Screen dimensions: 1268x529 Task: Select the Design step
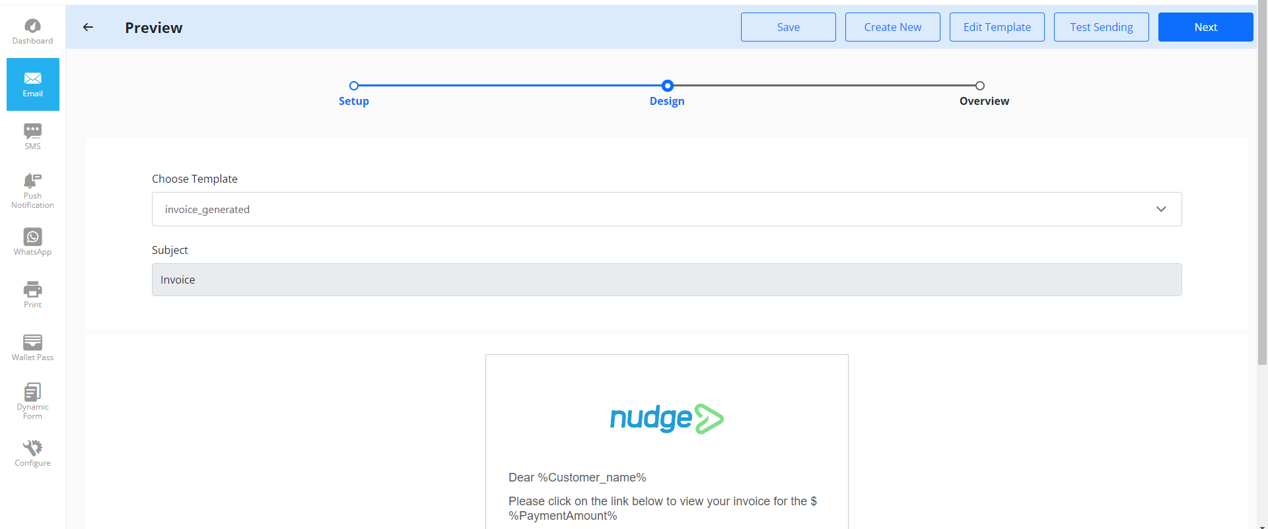tap(667, 101)
